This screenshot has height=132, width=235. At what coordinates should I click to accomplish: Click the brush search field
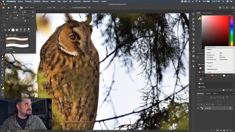[17, 25]
